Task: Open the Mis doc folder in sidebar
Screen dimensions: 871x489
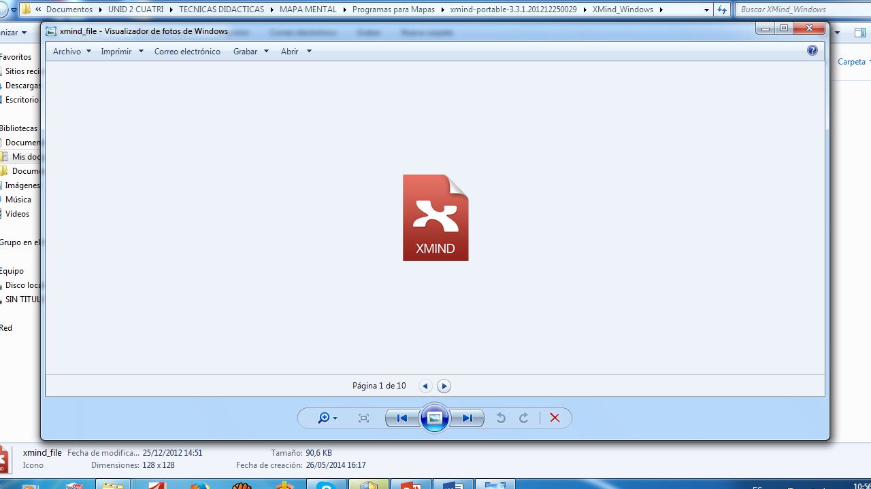Action: 27,157
